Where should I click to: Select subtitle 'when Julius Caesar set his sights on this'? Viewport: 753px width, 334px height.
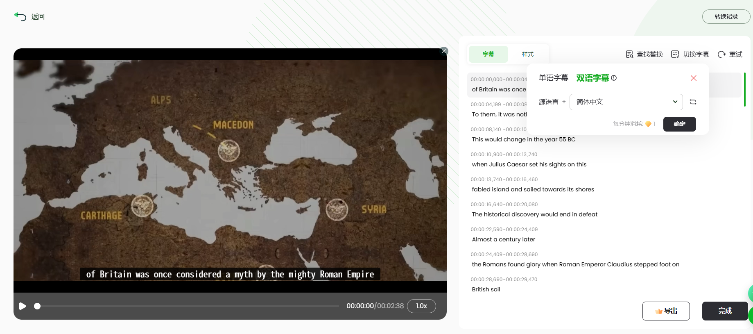(x=529, y=164)
